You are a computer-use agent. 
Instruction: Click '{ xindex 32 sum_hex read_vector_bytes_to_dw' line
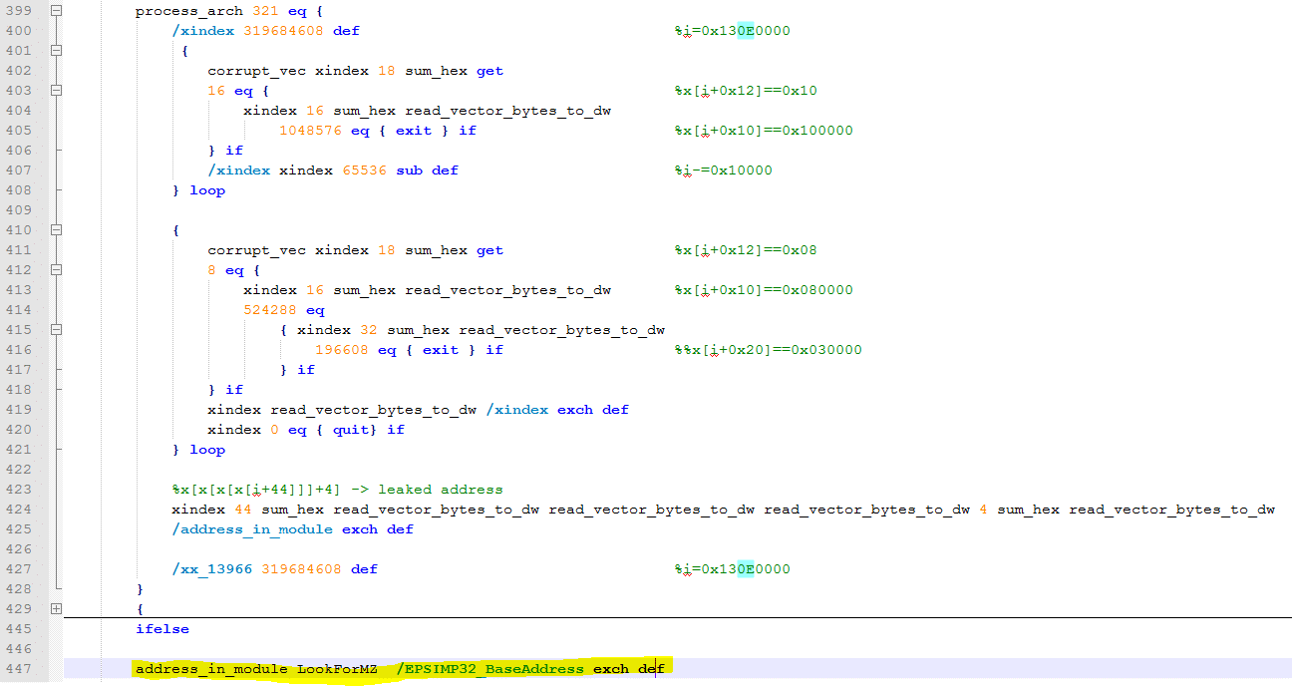click(x=473, y=330)
